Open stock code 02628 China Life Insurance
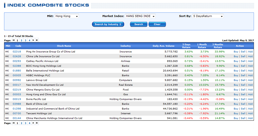This screenshot has width=258, height=136. (x=17, y=56)
